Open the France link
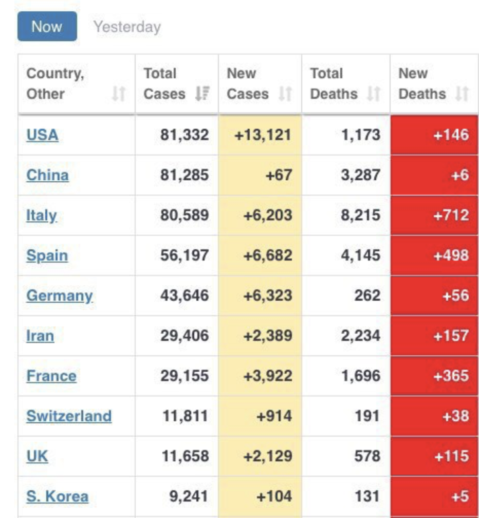 51,376
